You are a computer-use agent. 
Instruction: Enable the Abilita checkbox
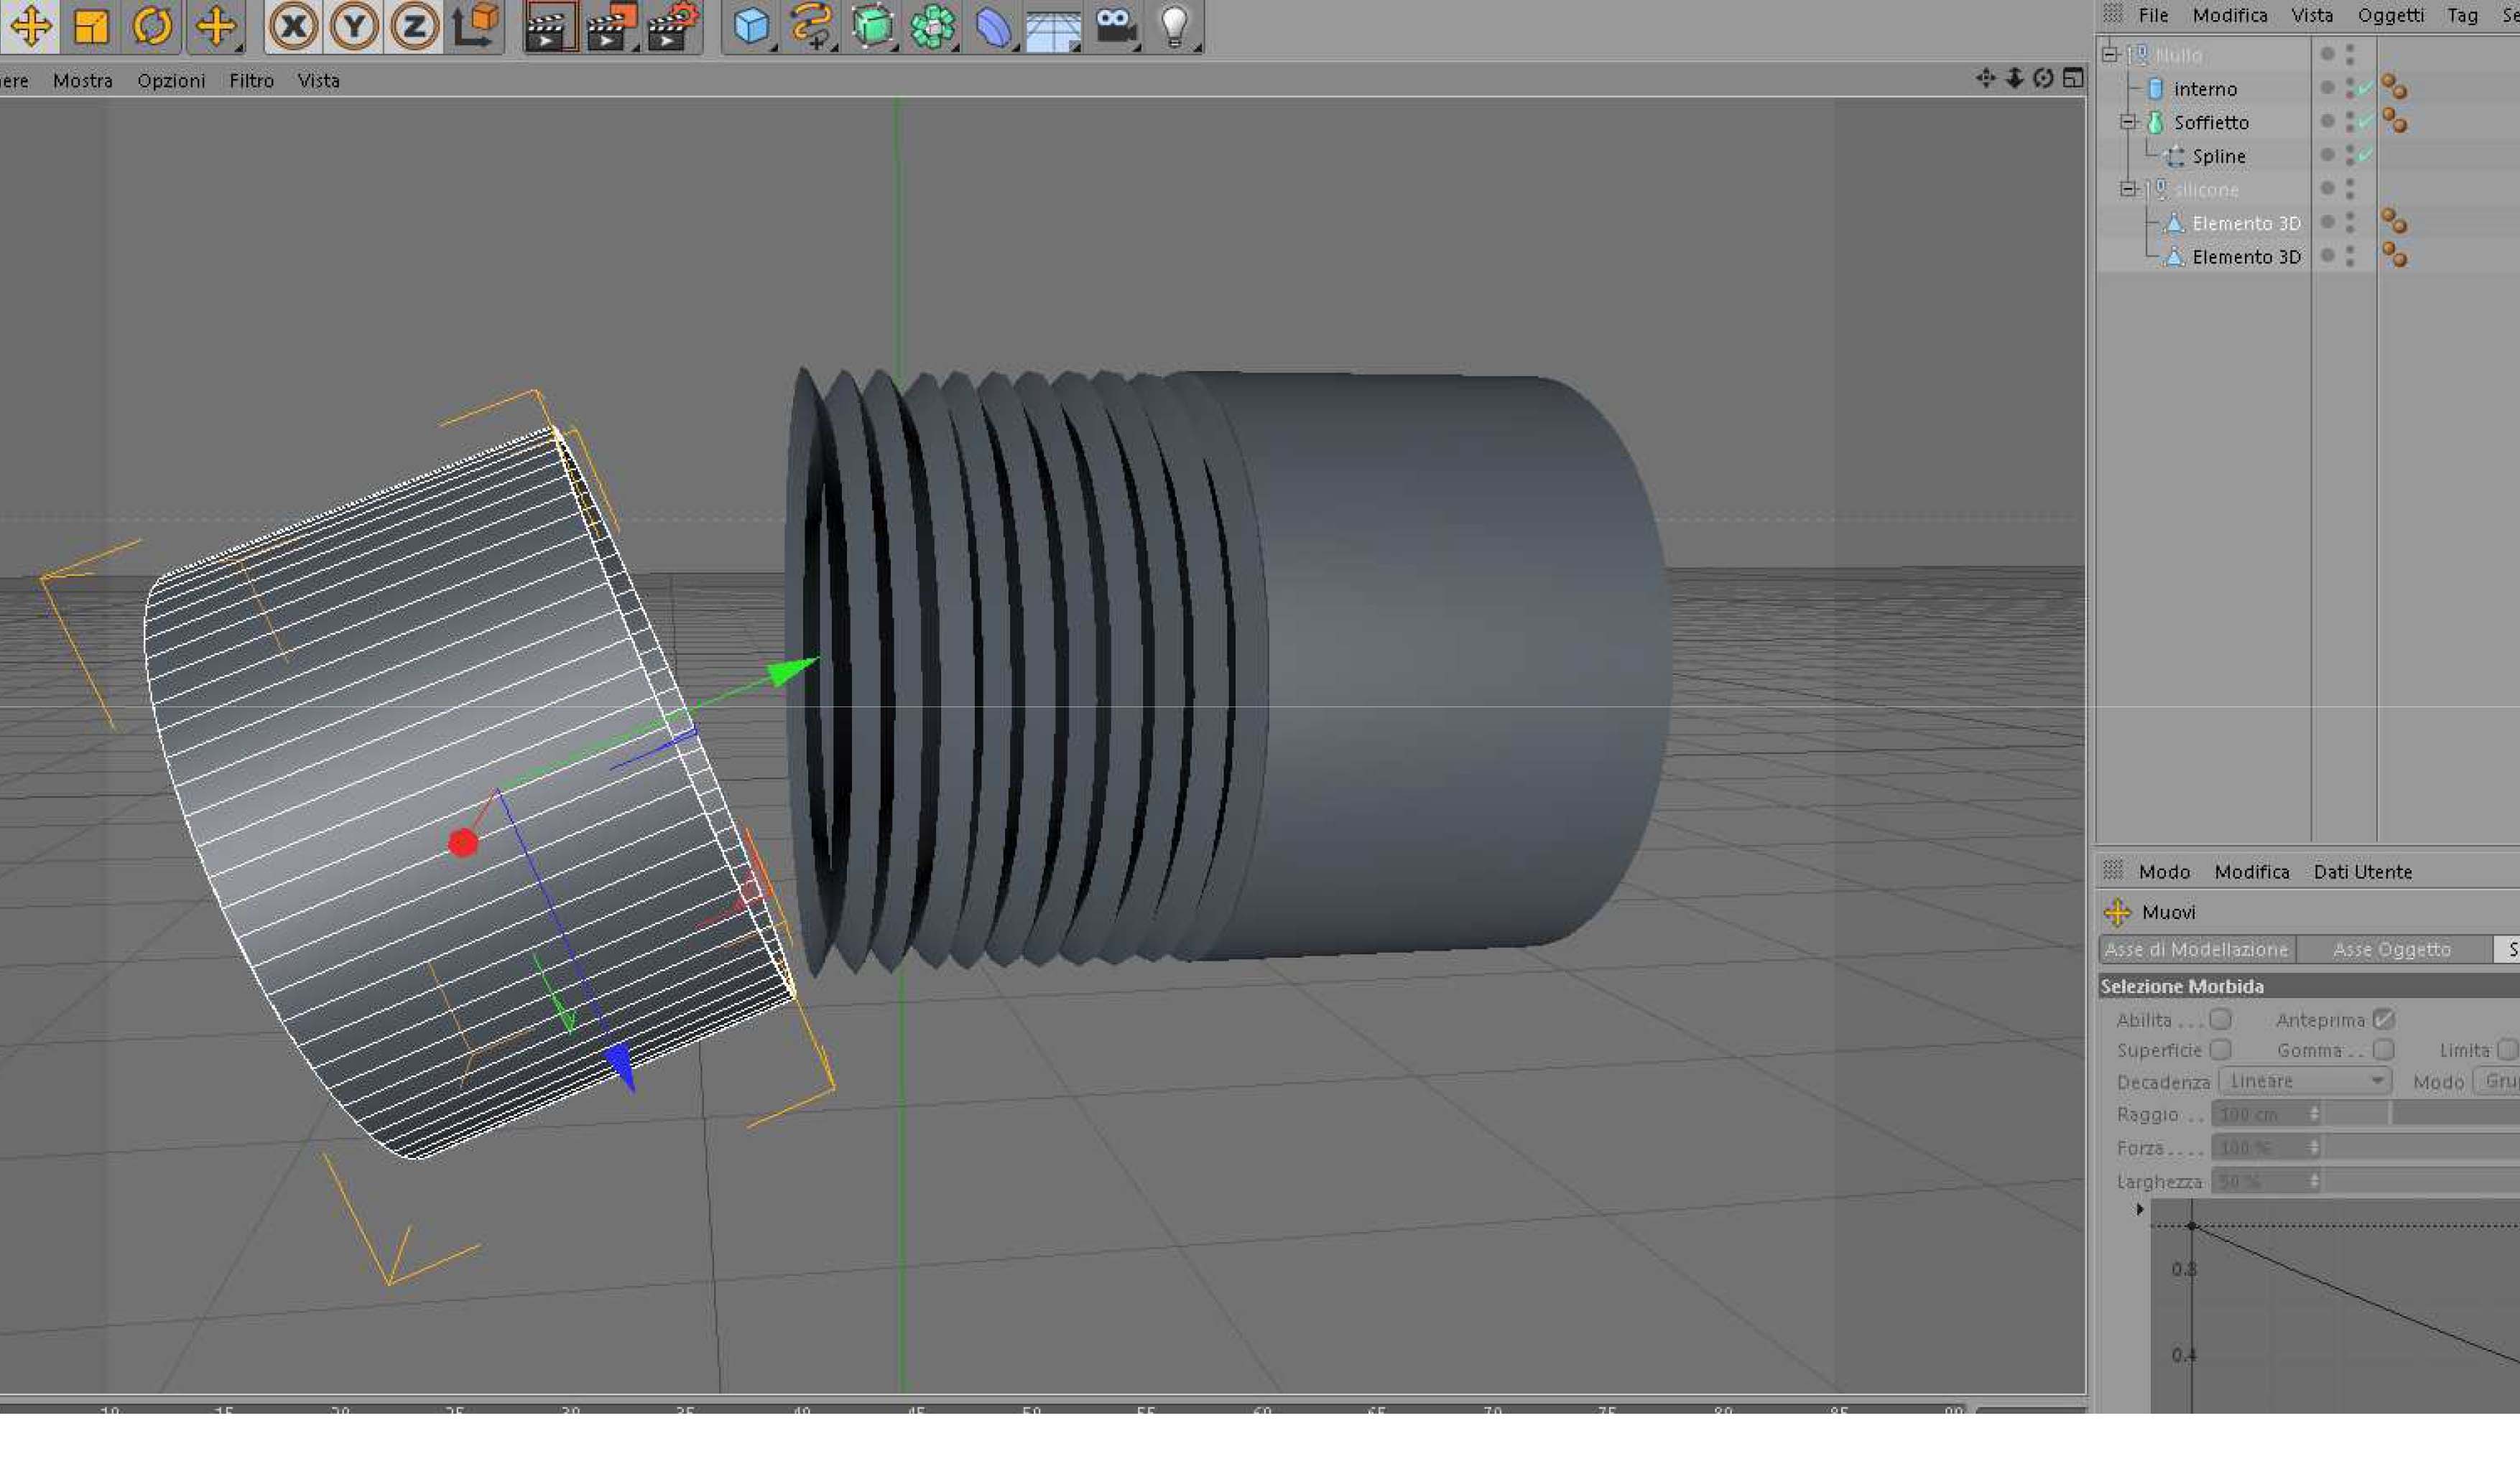coord(2221,1020)
